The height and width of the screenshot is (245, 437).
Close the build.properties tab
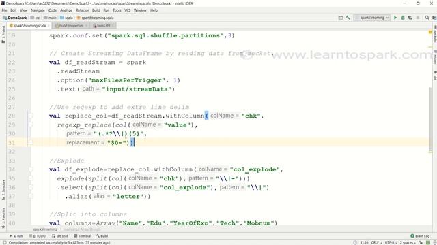coord(86,26)
